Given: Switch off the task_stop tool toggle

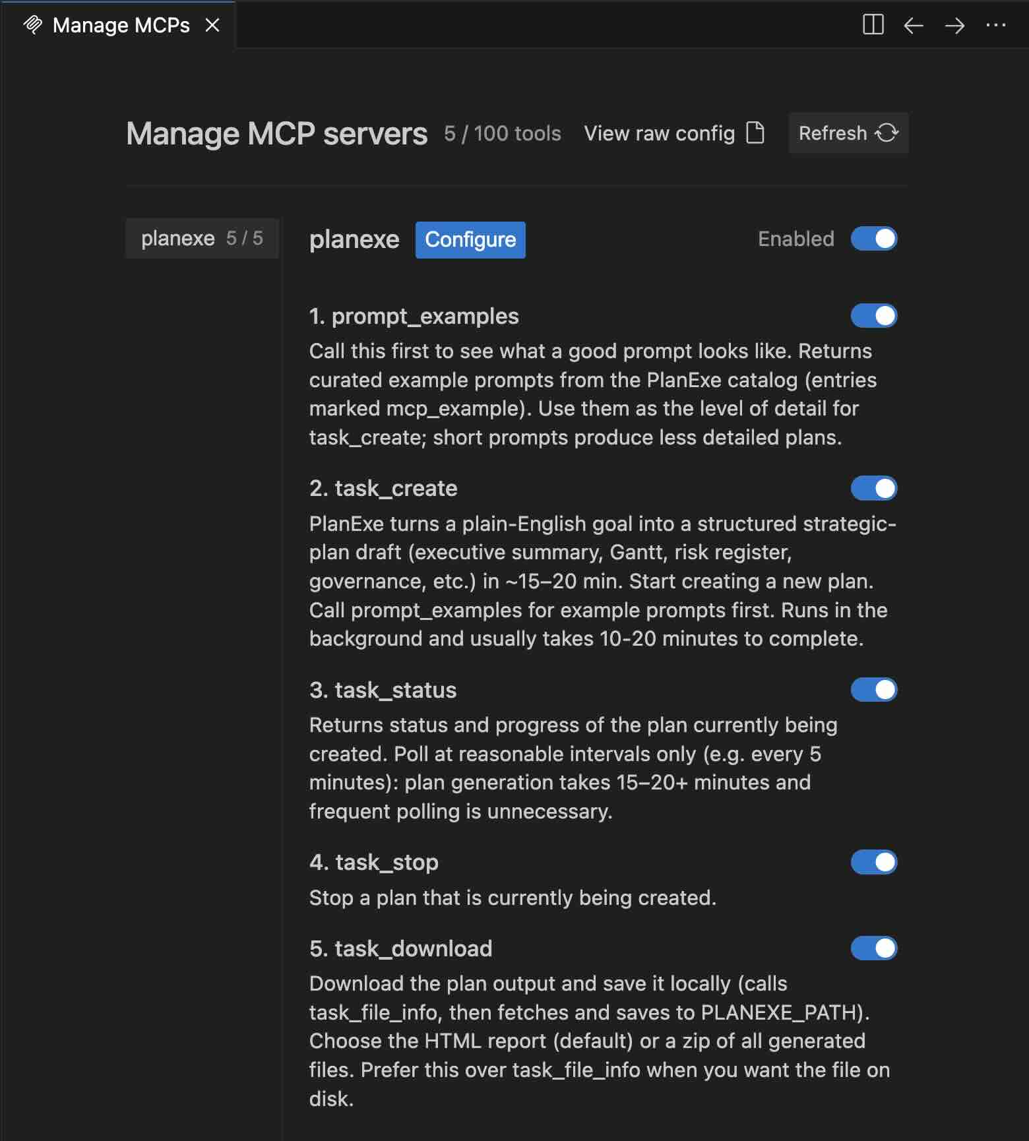Looking at the screenshot, I should [874, 862].
